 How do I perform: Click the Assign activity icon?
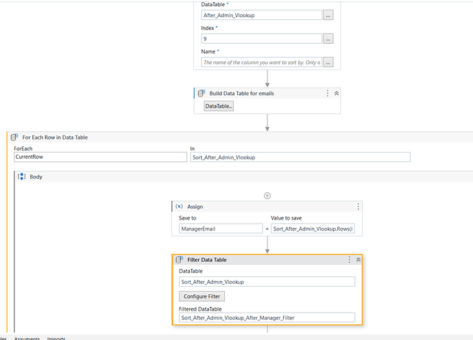(179, 207)
